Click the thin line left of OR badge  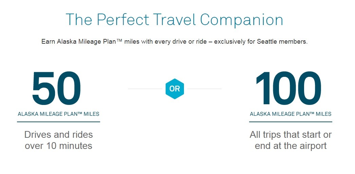pyautogui.click(x=145, y=89)
